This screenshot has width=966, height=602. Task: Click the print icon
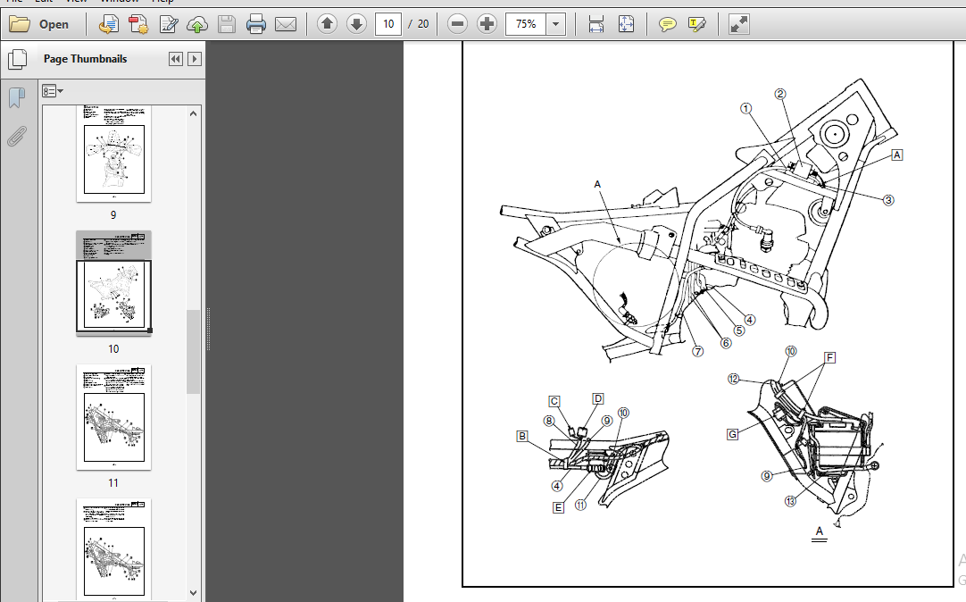pyautogui.click(x=255, y=24)
